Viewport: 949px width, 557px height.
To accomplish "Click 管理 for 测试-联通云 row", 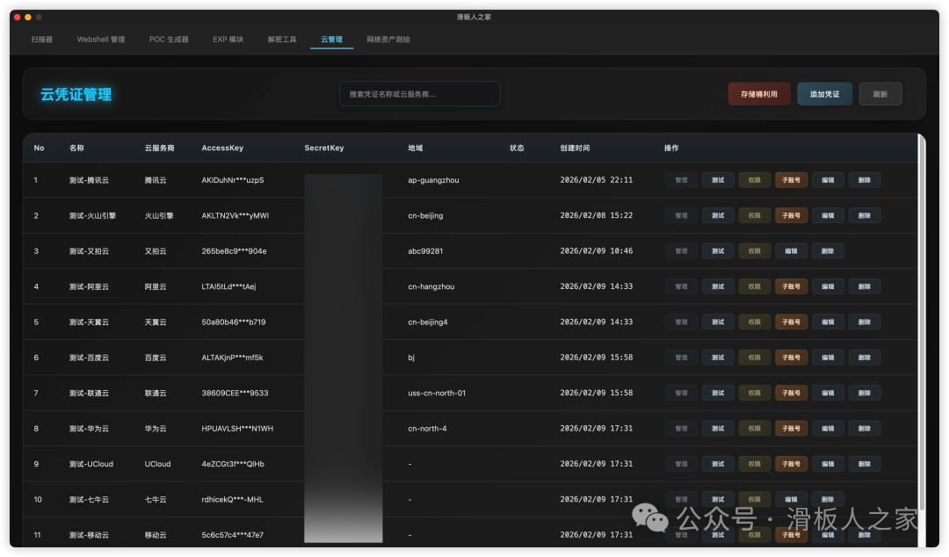I will 681,393.
